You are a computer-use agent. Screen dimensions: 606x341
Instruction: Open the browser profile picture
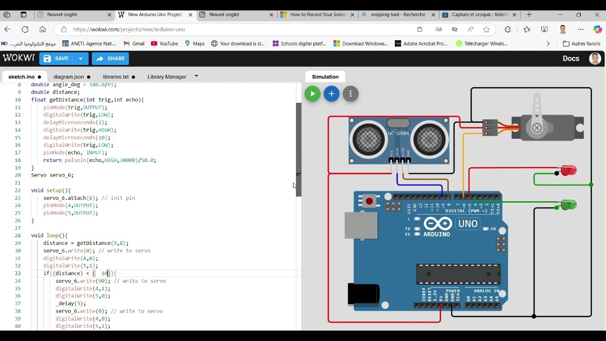pyautogui.click(x=562, y=29)
